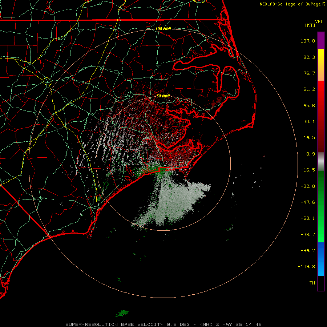Select the -47.6 legend value
Image resolution: width=327 pixels, height=327 pixels.
point(308,202)
